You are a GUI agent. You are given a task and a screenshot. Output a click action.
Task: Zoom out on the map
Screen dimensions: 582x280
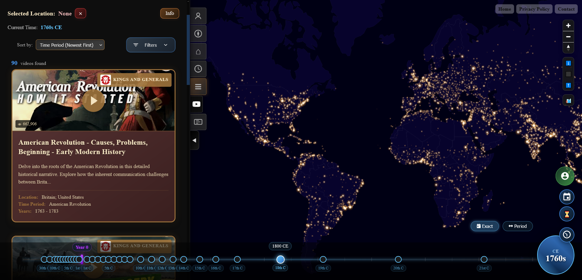click(x=568, y=37)
